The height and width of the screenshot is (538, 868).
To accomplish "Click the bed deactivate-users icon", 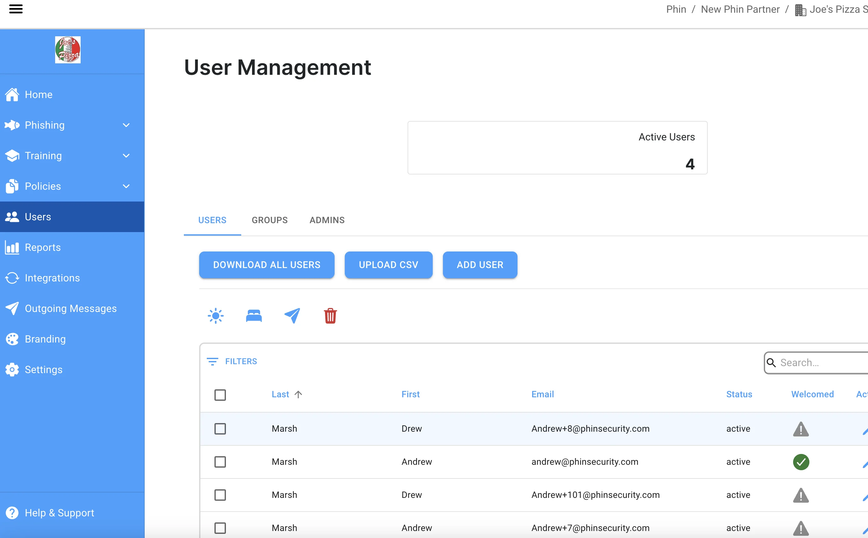I will [x=254, y=315].
